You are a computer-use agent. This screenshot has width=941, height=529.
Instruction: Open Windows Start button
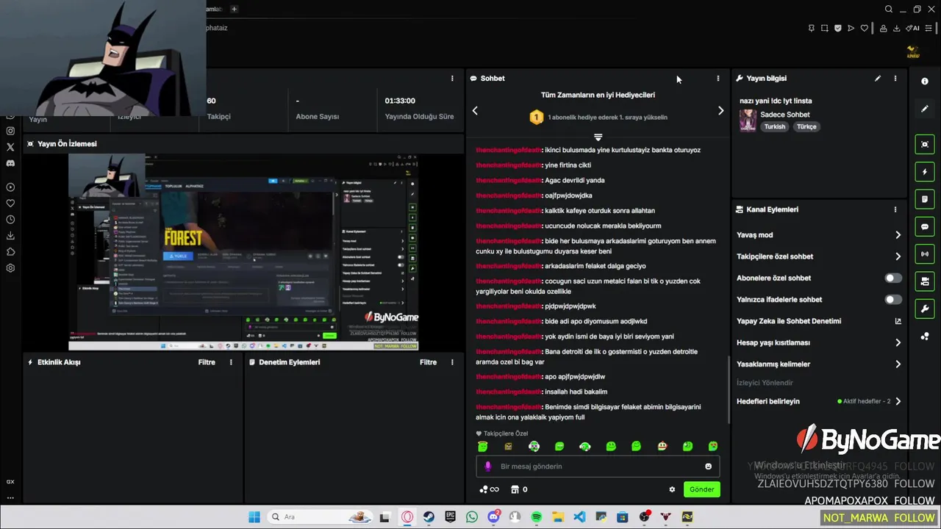click(254, 517)
